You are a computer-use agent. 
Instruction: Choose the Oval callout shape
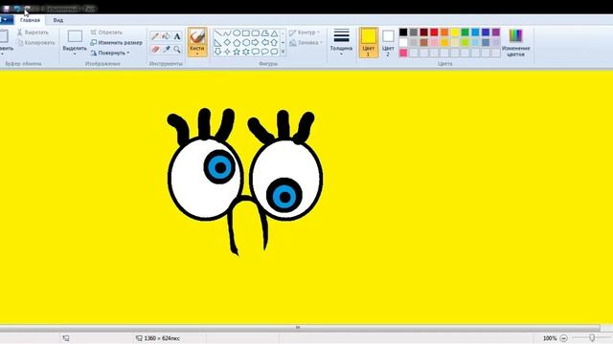point(264,52)
